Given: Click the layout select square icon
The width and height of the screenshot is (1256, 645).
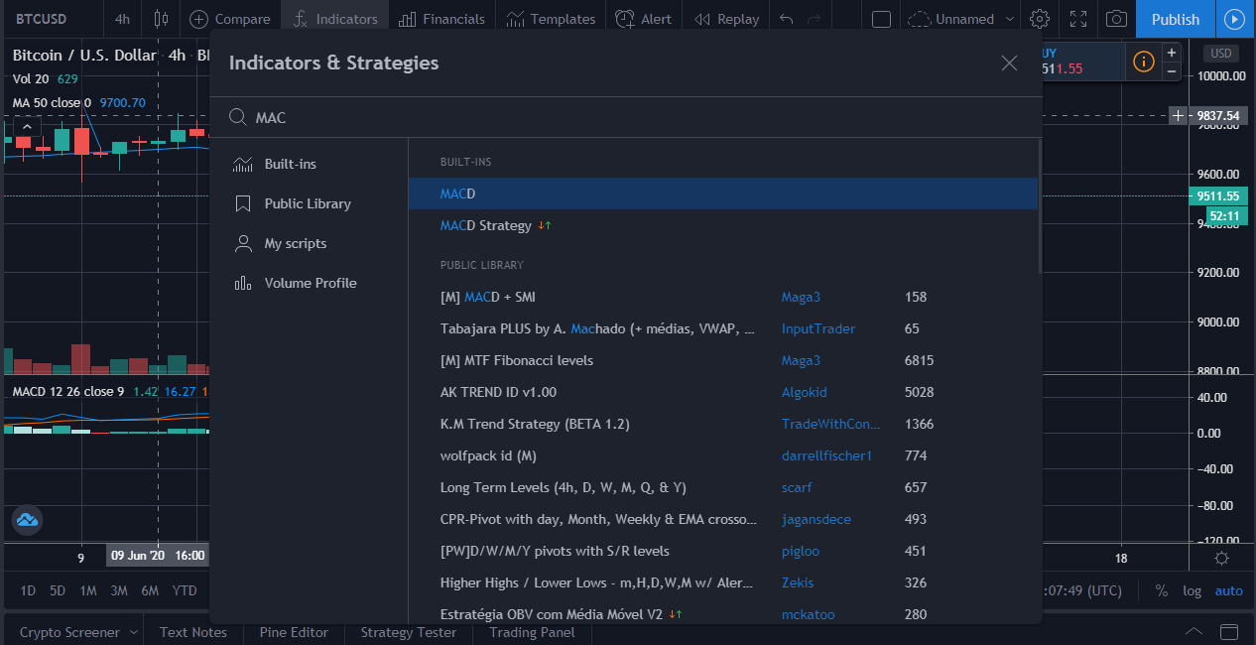Looking at the screenshot, I should [881, 19].
